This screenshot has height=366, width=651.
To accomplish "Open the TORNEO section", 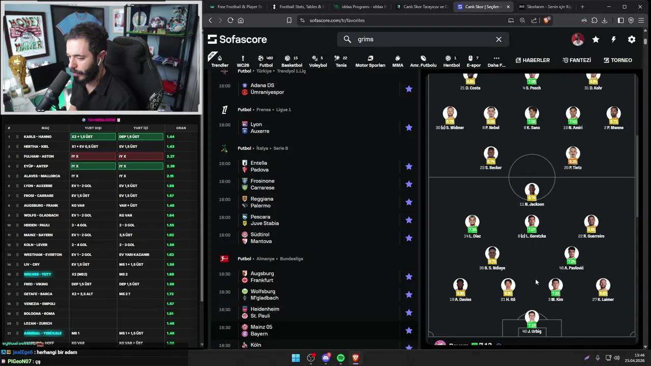I will pos(617,60).
